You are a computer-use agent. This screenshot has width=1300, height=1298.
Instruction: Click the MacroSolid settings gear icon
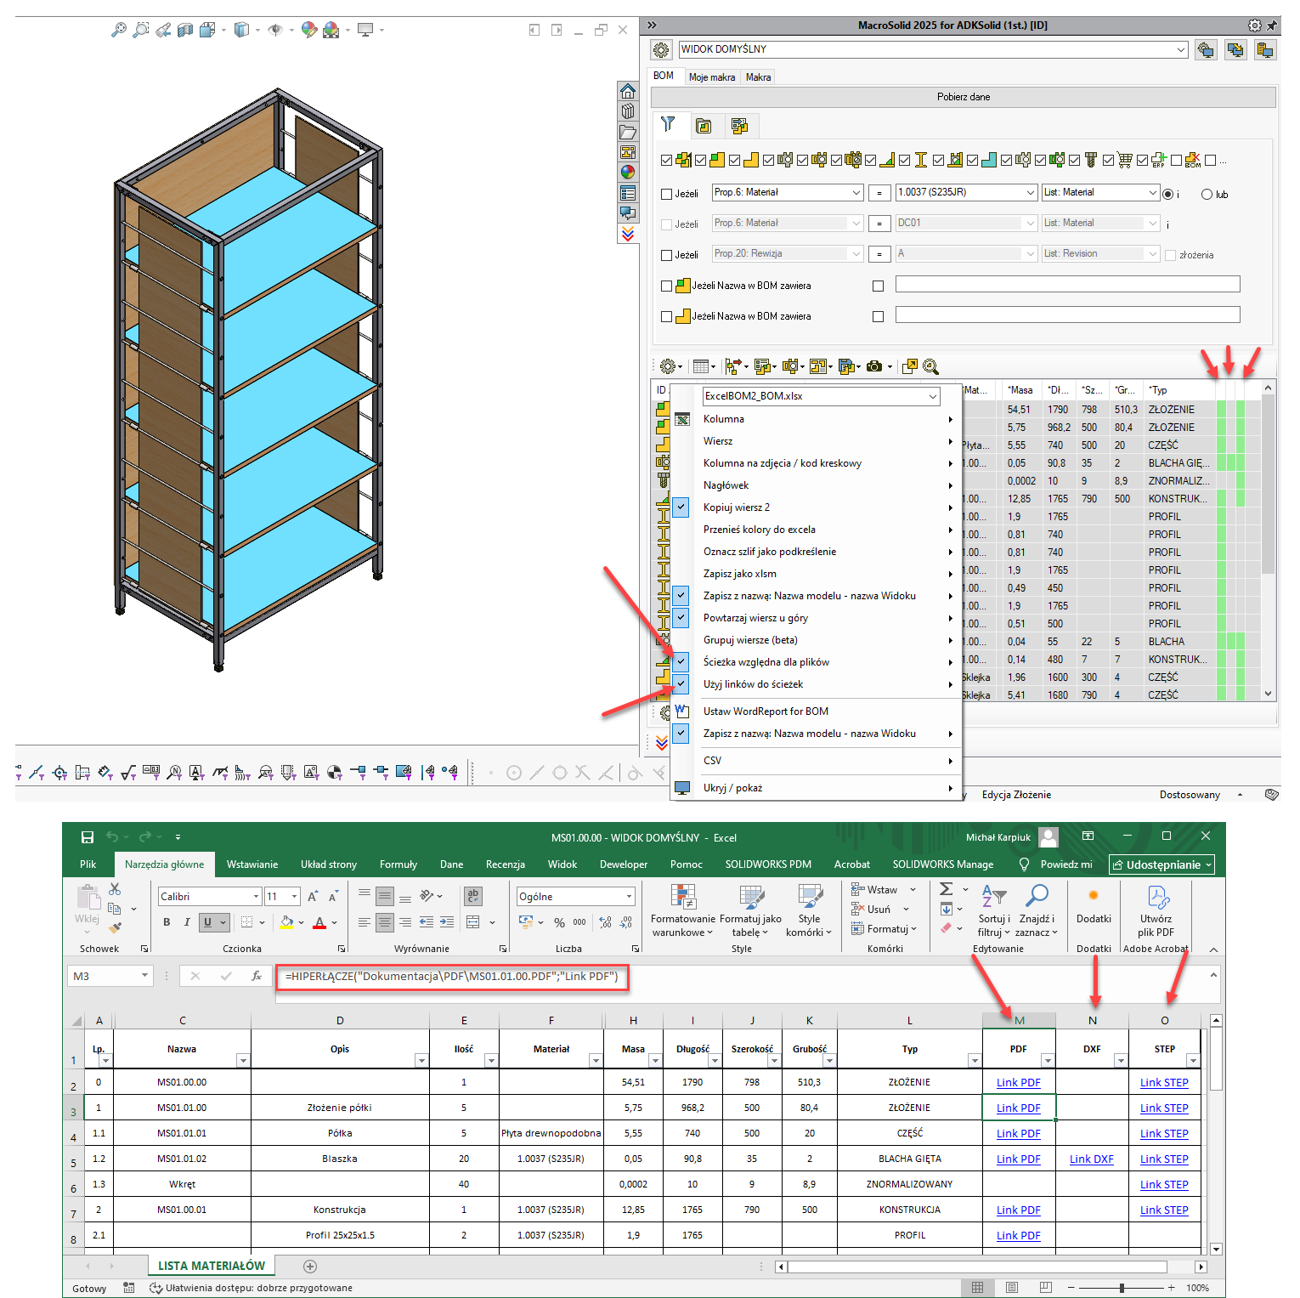(x=1254, y=26)
